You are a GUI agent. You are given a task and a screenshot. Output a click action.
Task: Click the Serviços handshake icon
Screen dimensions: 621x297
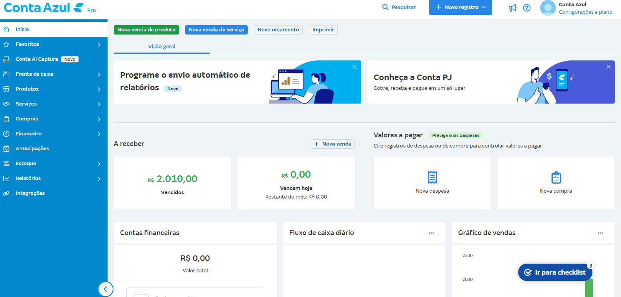[6, 104]
